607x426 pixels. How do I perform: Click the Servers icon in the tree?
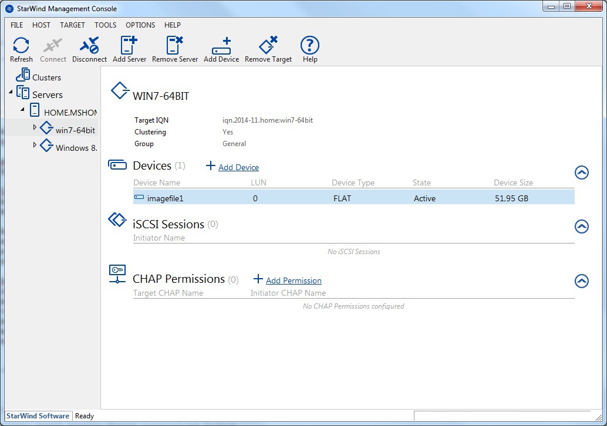(x=23, y=93)
